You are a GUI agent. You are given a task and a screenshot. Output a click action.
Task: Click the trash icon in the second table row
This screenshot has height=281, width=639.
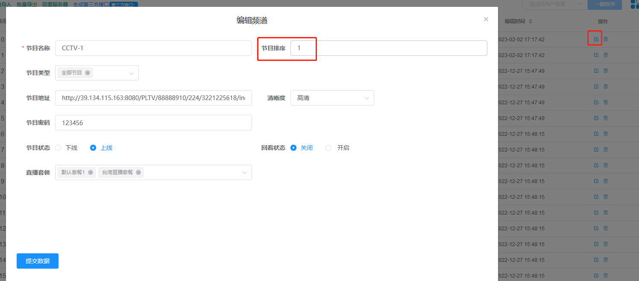click(x=606, y=55)
